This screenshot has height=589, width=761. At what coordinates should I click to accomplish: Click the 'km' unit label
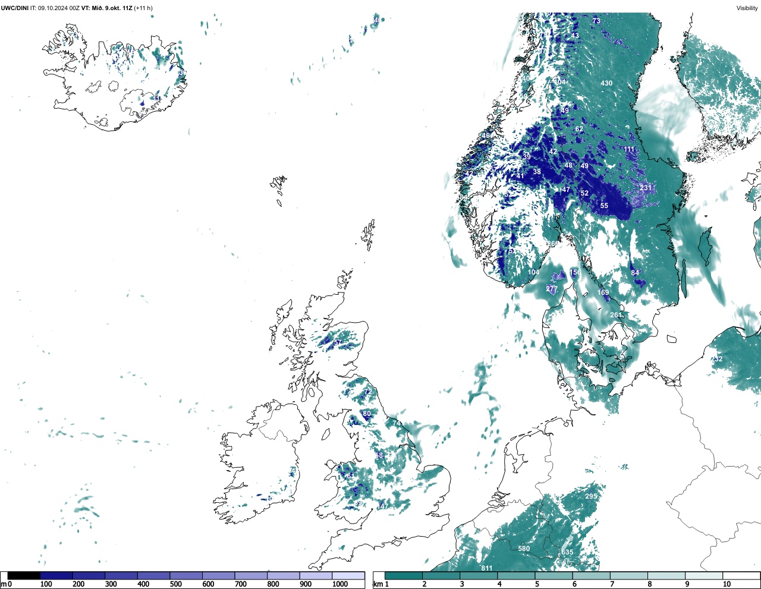click(378, 584)
